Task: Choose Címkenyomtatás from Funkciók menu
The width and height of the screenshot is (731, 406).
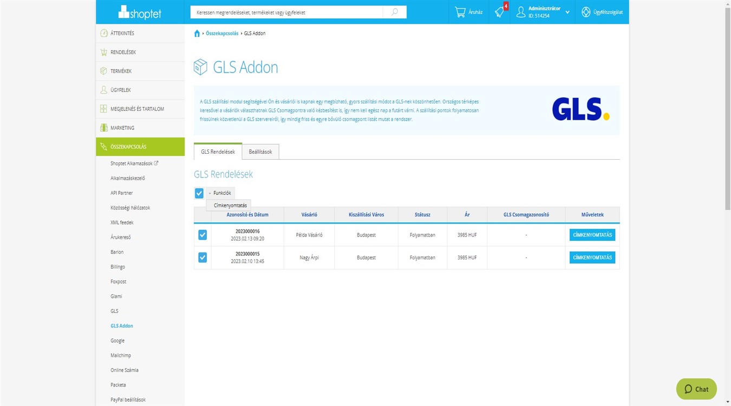Action: pos(231,206)
